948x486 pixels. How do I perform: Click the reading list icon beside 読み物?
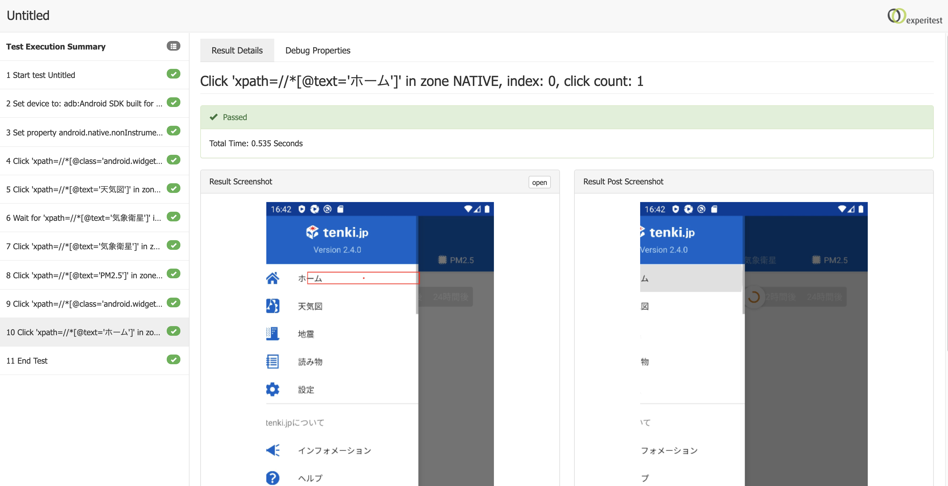click(273, 362)
